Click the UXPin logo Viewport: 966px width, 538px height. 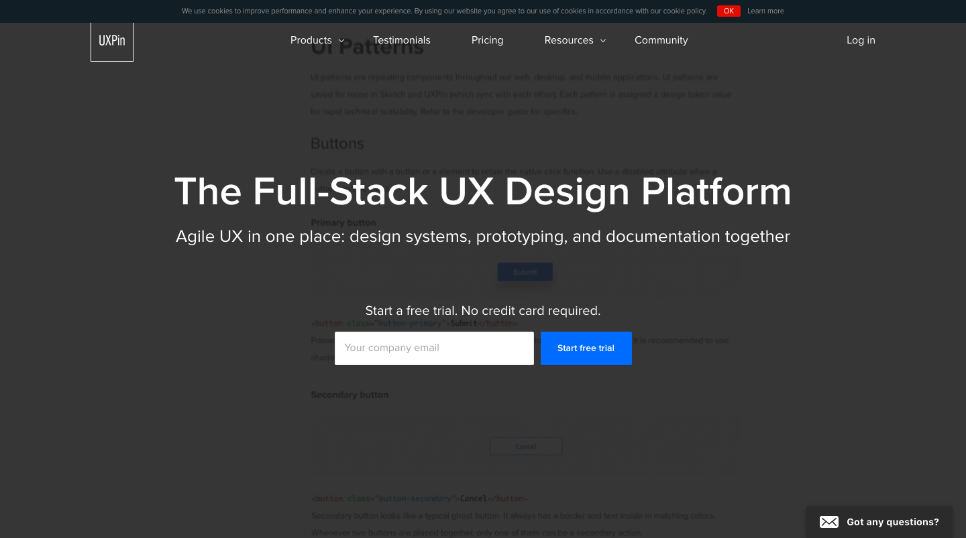111,41
